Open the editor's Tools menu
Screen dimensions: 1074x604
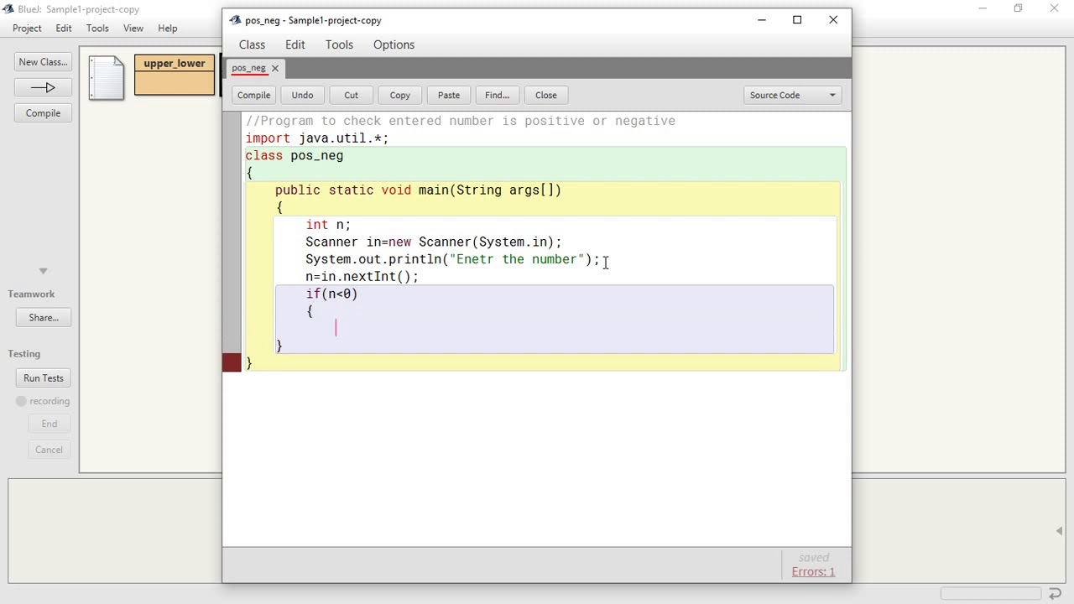(339, 44)
